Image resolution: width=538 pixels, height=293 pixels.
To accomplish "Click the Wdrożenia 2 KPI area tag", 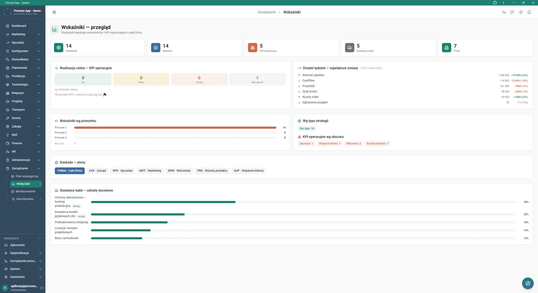I will [353, 143].
